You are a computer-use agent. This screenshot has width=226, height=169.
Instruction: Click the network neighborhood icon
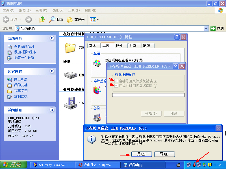[x=10, y=80]
